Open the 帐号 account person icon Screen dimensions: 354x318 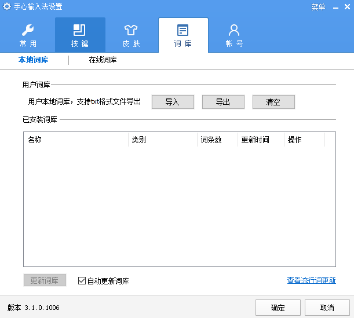(x=234, y=35)
